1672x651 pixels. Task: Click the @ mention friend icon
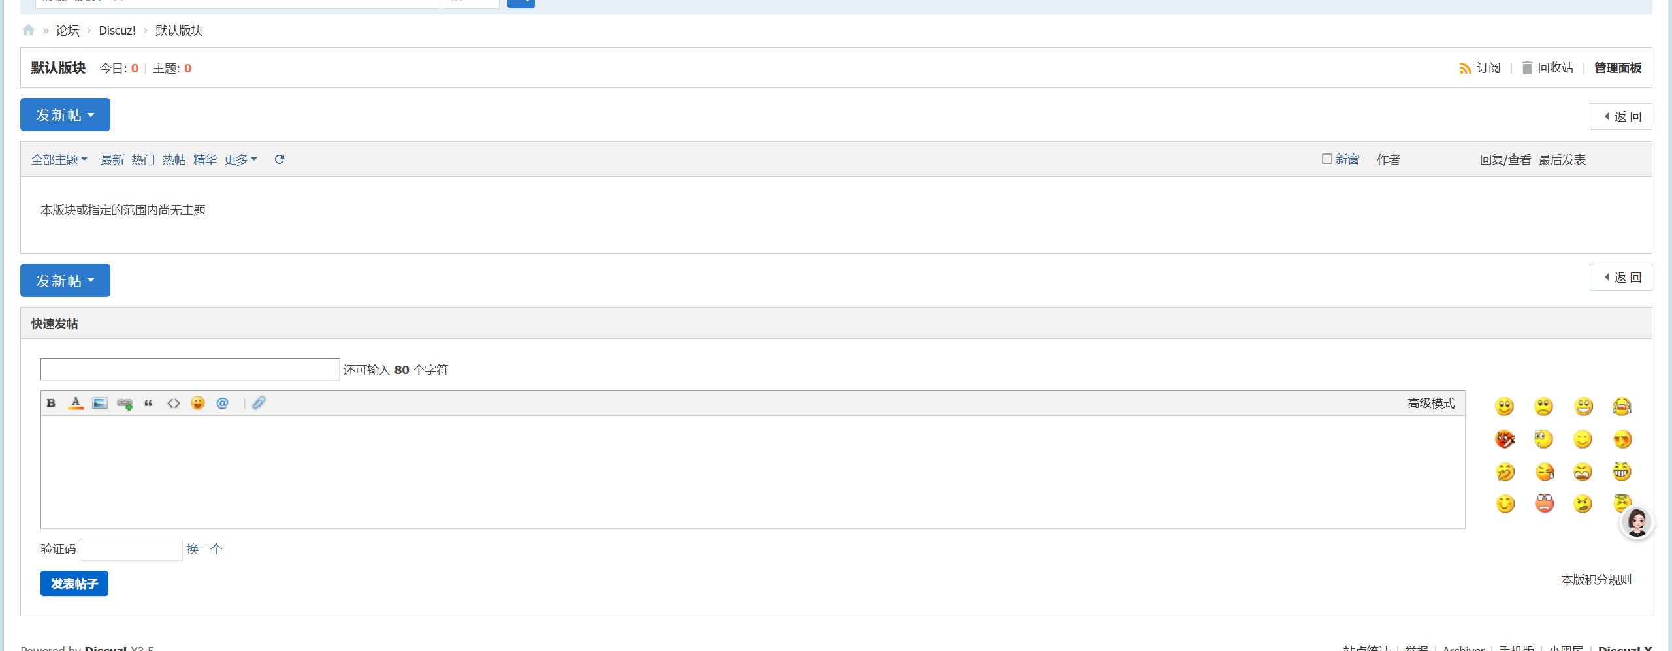pyautogui.click(x=222, y=404)
